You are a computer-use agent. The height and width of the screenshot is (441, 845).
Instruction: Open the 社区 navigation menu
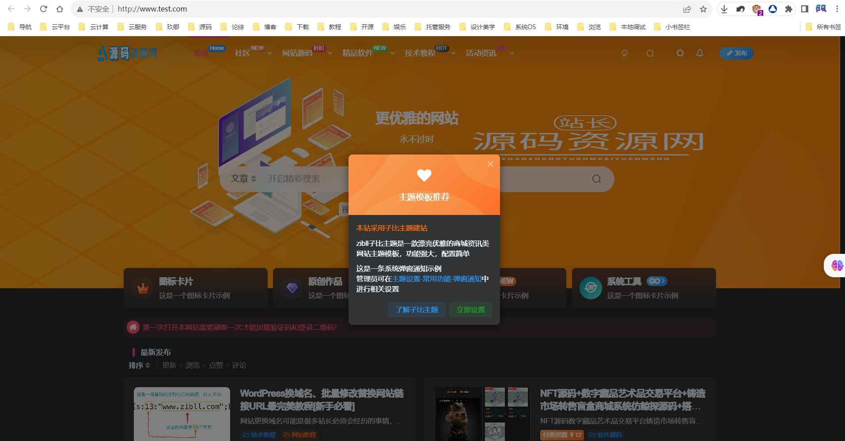[x=243, y=53]
